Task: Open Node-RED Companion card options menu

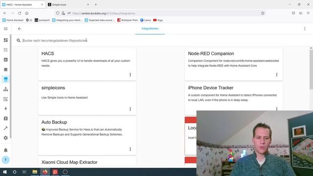Action: click(x=277, y=75)
